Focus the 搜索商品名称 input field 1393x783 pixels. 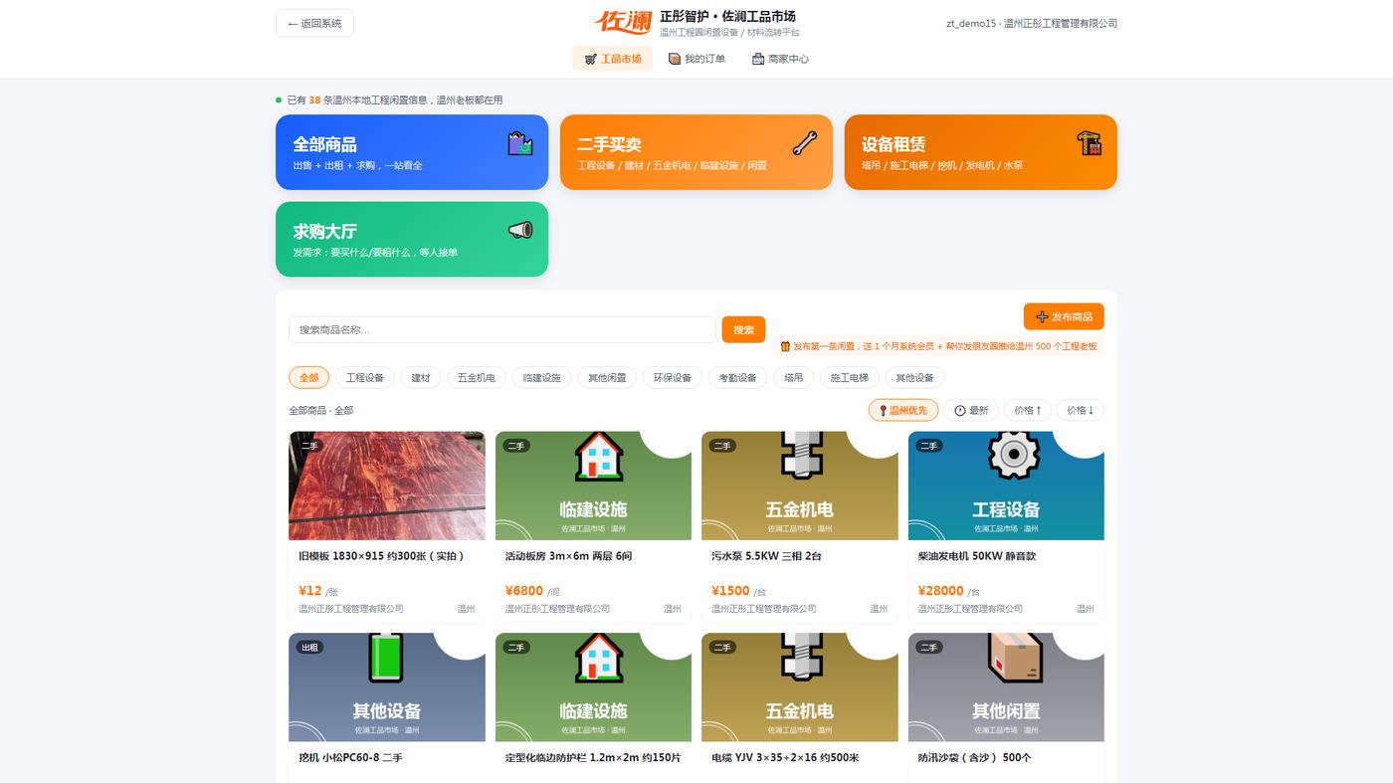(502, 329)
